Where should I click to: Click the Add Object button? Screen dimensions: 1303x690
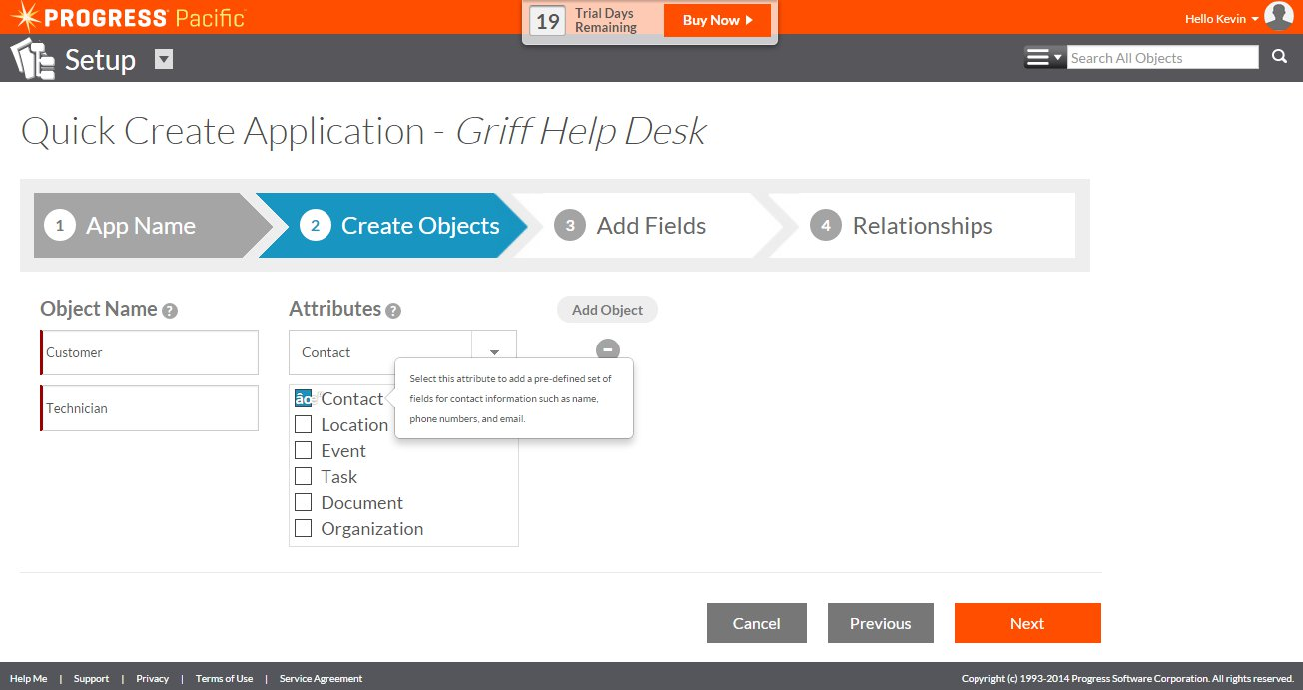click(607, 310)
